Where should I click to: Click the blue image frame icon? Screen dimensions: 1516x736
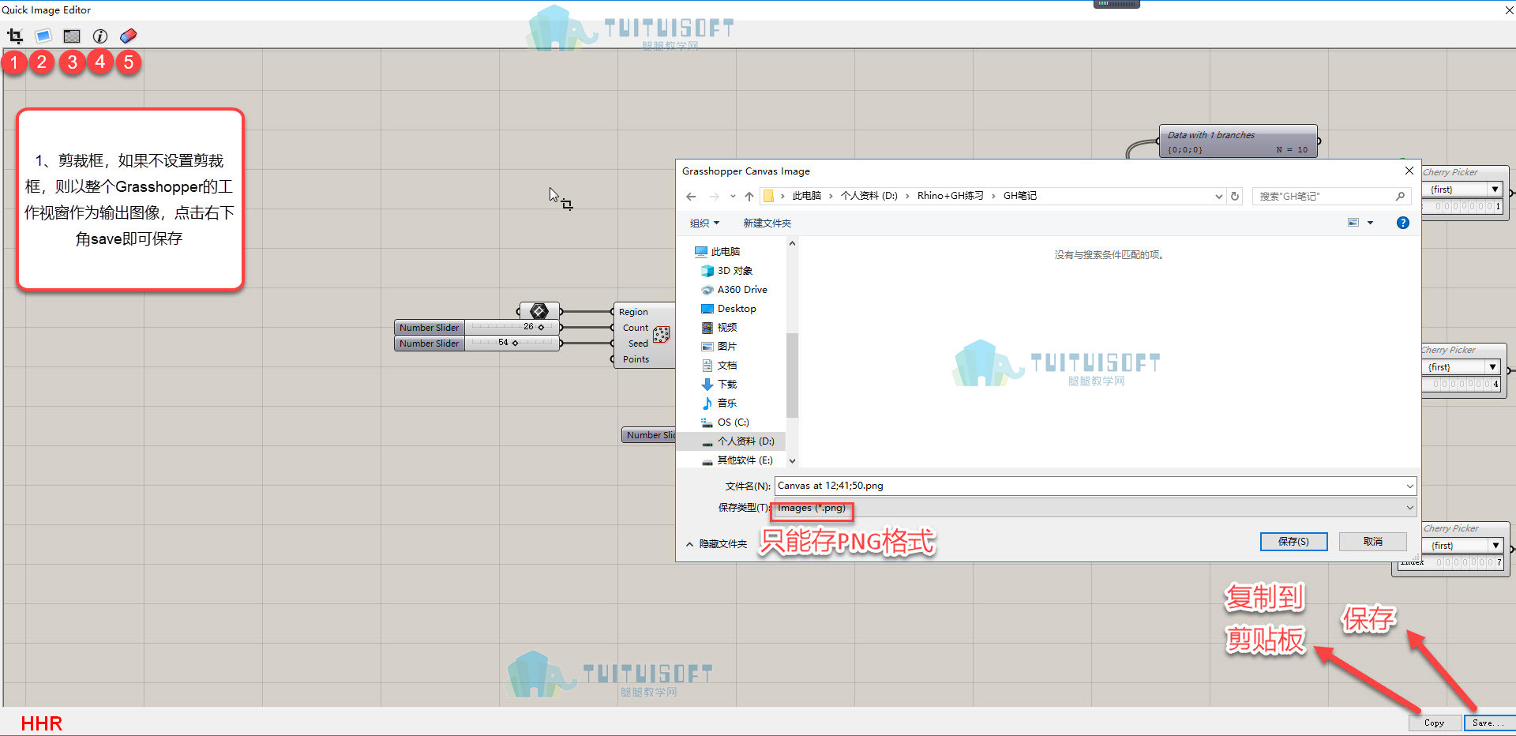(43, 36)
